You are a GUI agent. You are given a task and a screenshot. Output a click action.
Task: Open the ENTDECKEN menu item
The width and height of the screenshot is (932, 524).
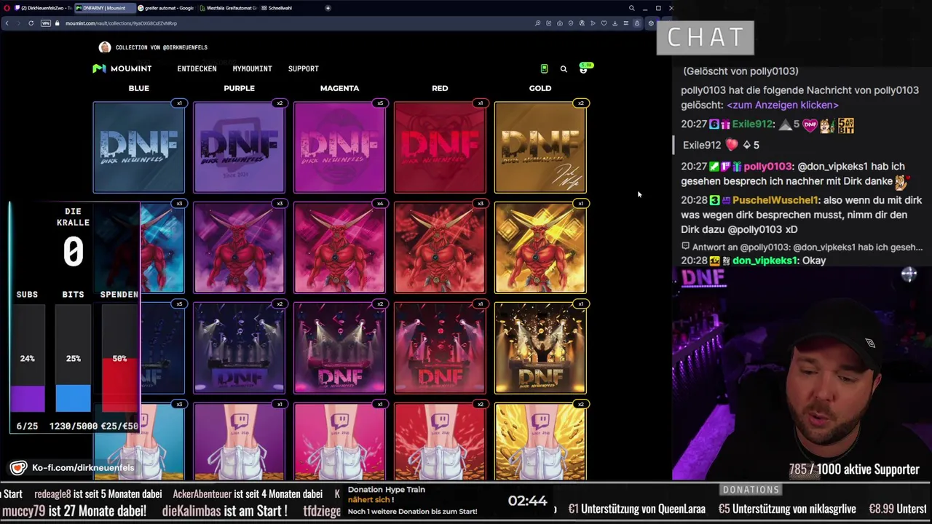click(197, 69)
